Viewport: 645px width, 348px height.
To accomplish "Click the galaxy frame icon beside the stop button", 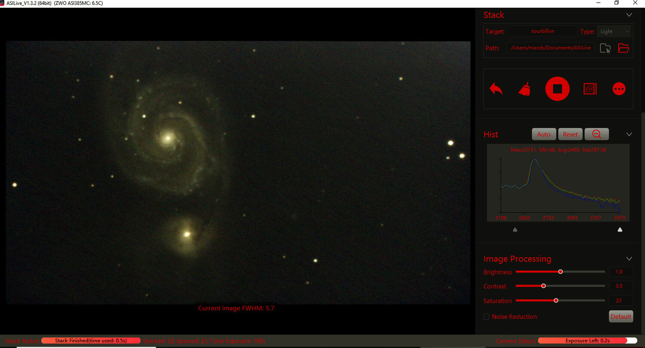I will [590, 89].
